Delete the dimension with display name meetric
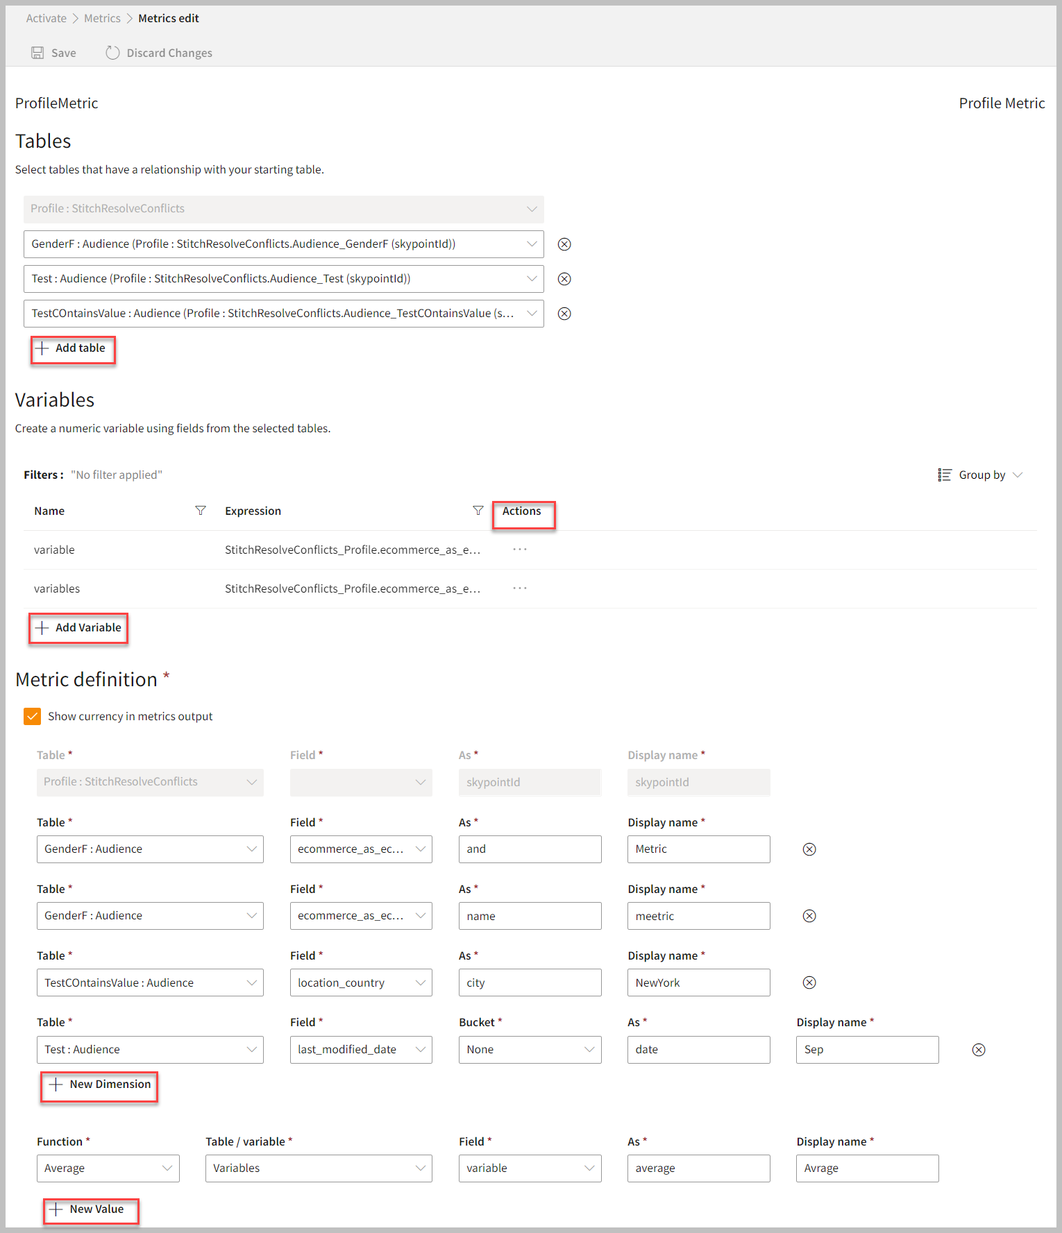This screenshot has height=1233, width=1062. click(x=809, y=916)
